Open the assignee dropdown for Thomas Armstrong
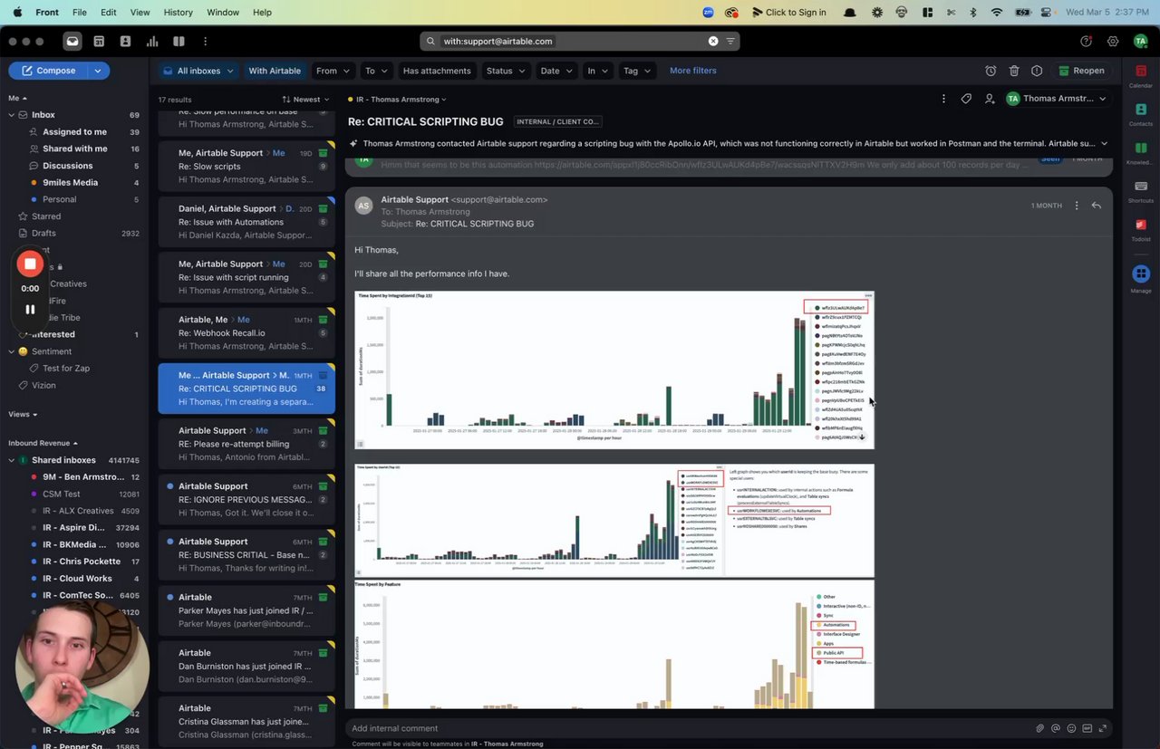The width and height of the screenshot is (1160, 749). (x=1058, y=99)
